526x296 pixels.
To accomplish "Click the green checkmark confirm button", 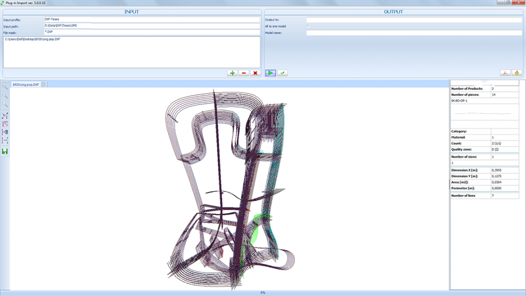I will [x=282, y=73].
